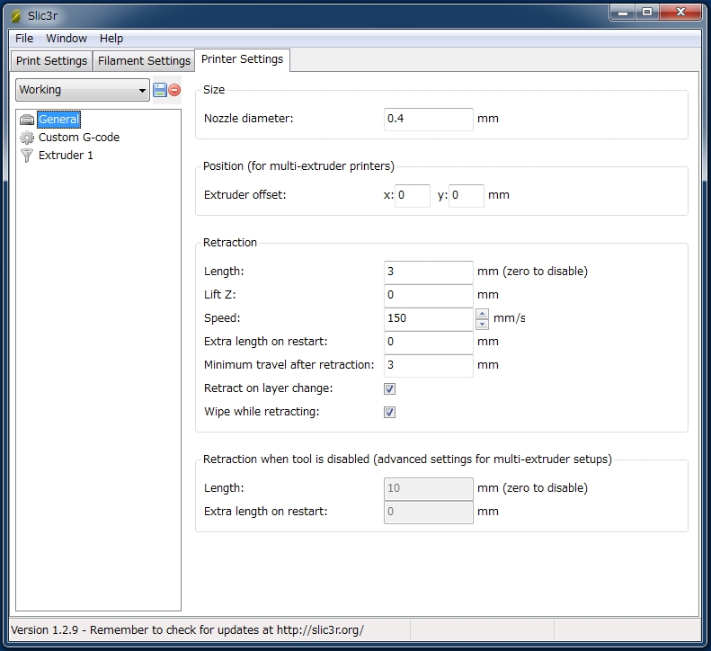Click Minimum travel after retraction field

[x=429, y=366]
